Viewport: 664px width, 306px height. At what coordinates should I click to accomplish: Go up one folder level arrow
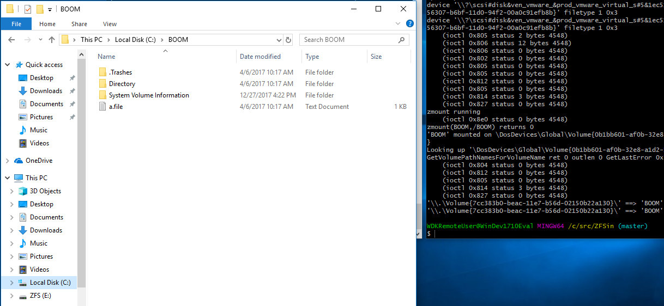52,40
